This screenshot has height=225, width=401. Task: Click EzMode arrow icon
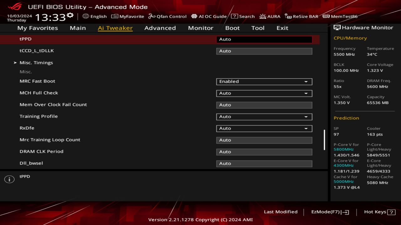(x=345, y=212)
